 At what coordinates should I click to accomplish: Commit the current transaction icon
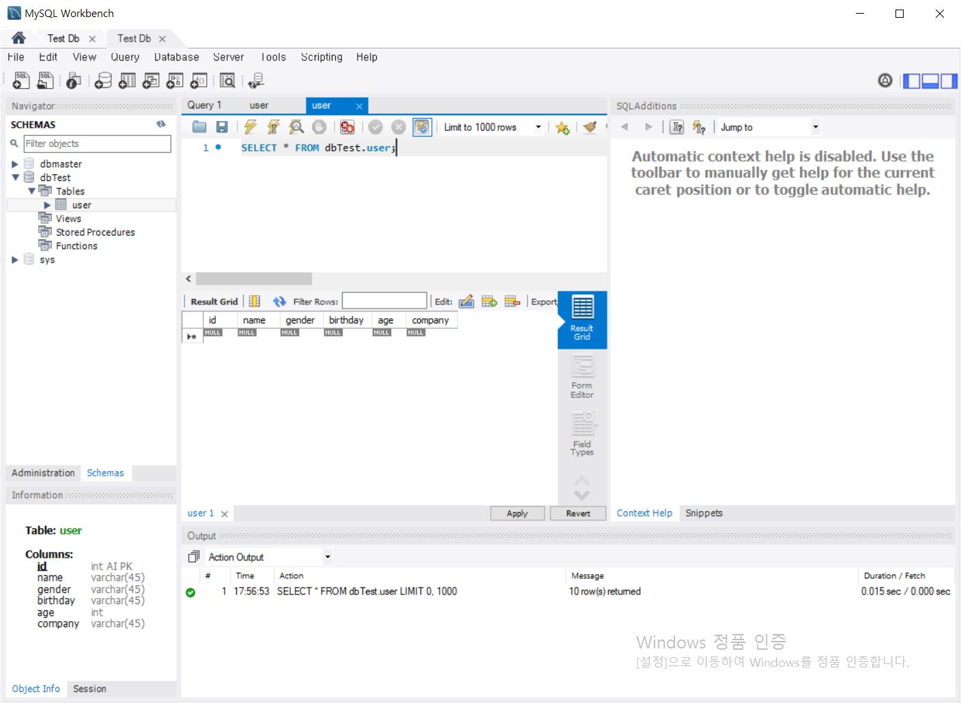click(x=375, y=127)
